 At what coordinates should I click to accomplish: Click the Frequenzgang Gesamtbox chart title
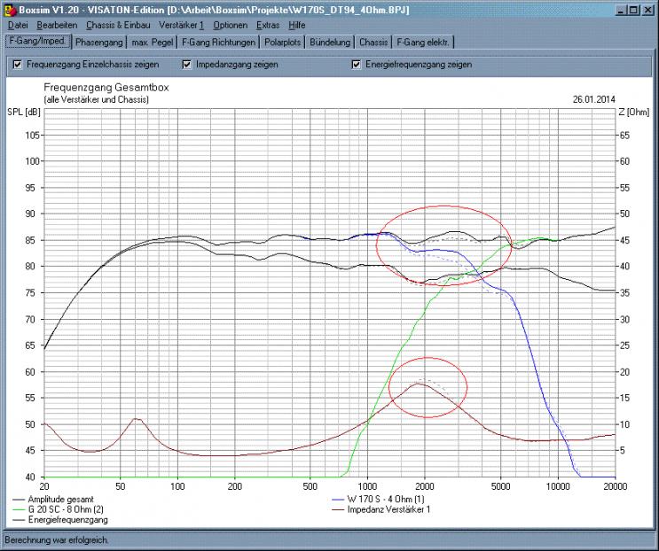pos(106,88)
